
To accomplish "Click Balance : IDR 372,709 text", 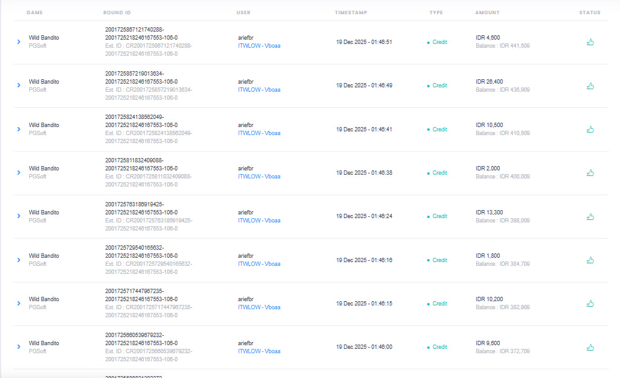I will [503, 351].
